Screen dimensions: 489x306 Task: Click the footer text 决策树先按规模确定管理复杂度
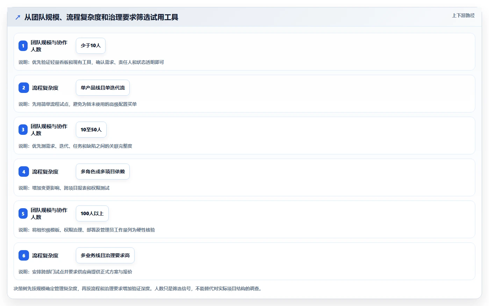click(x=46, y=289)
